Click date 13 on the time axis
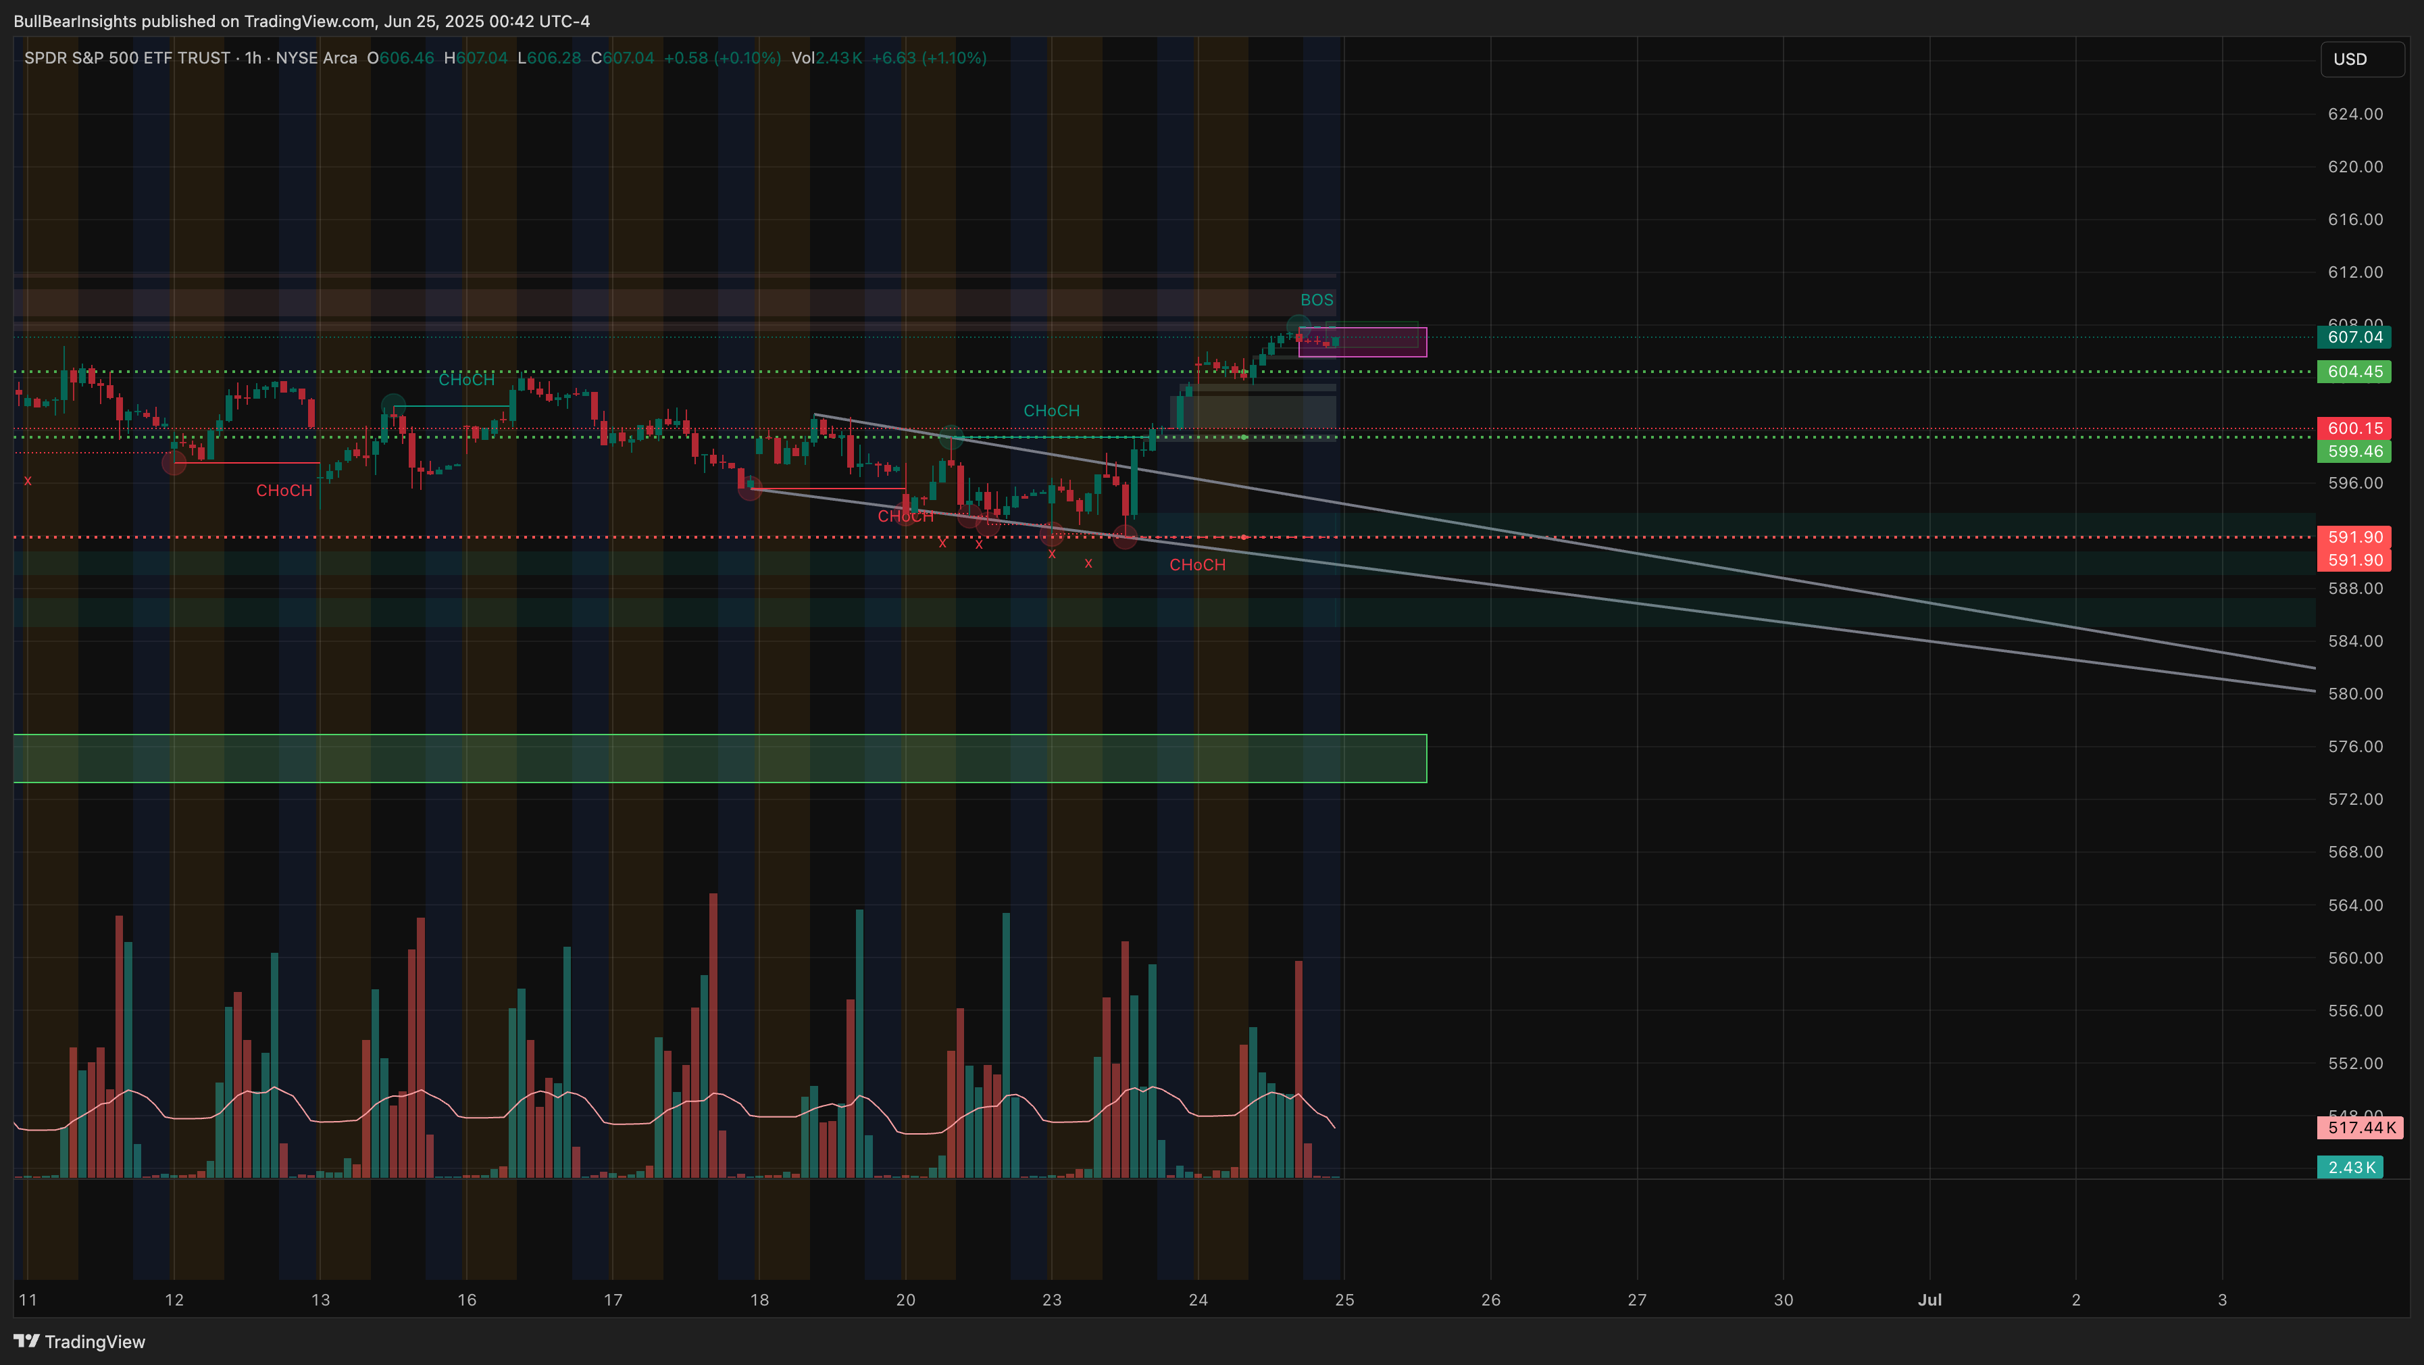The width and height of the screenshot is (2424, 1365). pos(321,1300)
